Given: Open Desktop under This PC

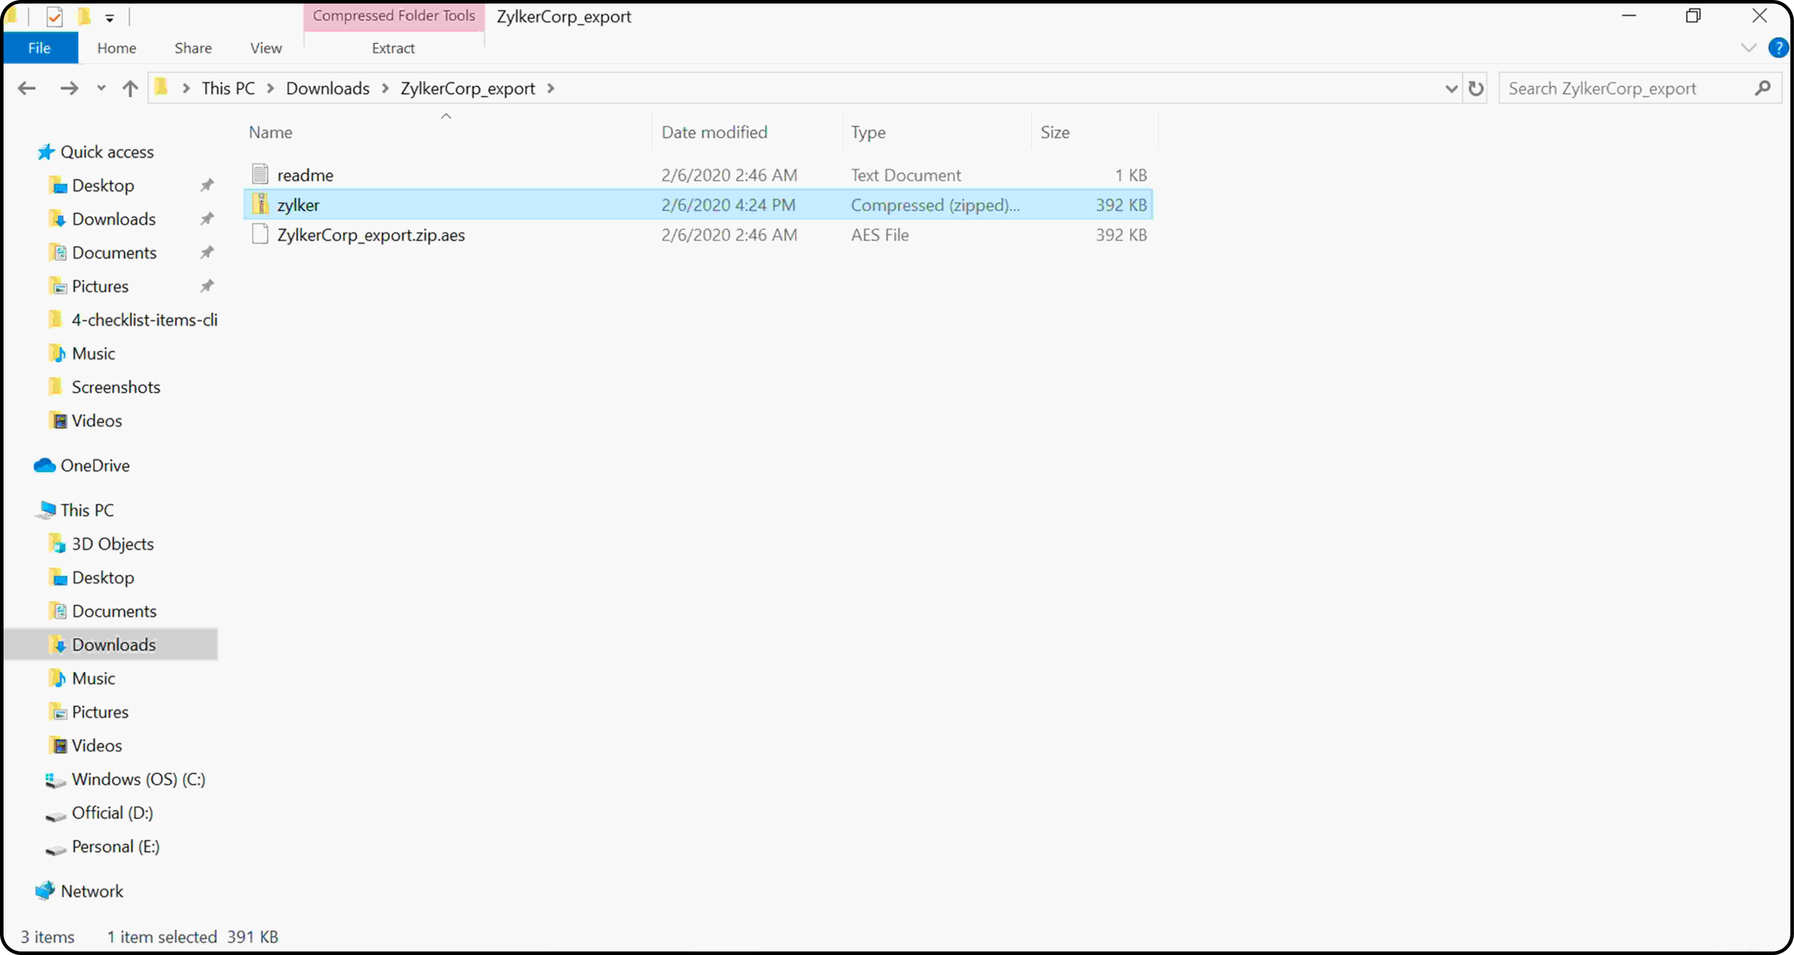Looking at the screenshot, I should [x=102, y=577].
